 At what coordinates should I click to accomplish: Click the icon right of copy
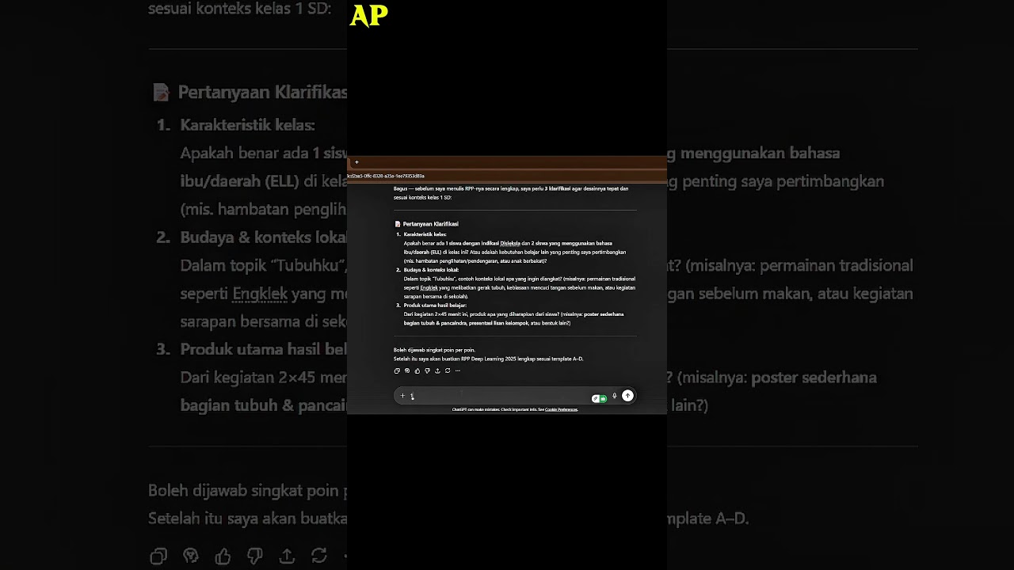pos(407,370)
